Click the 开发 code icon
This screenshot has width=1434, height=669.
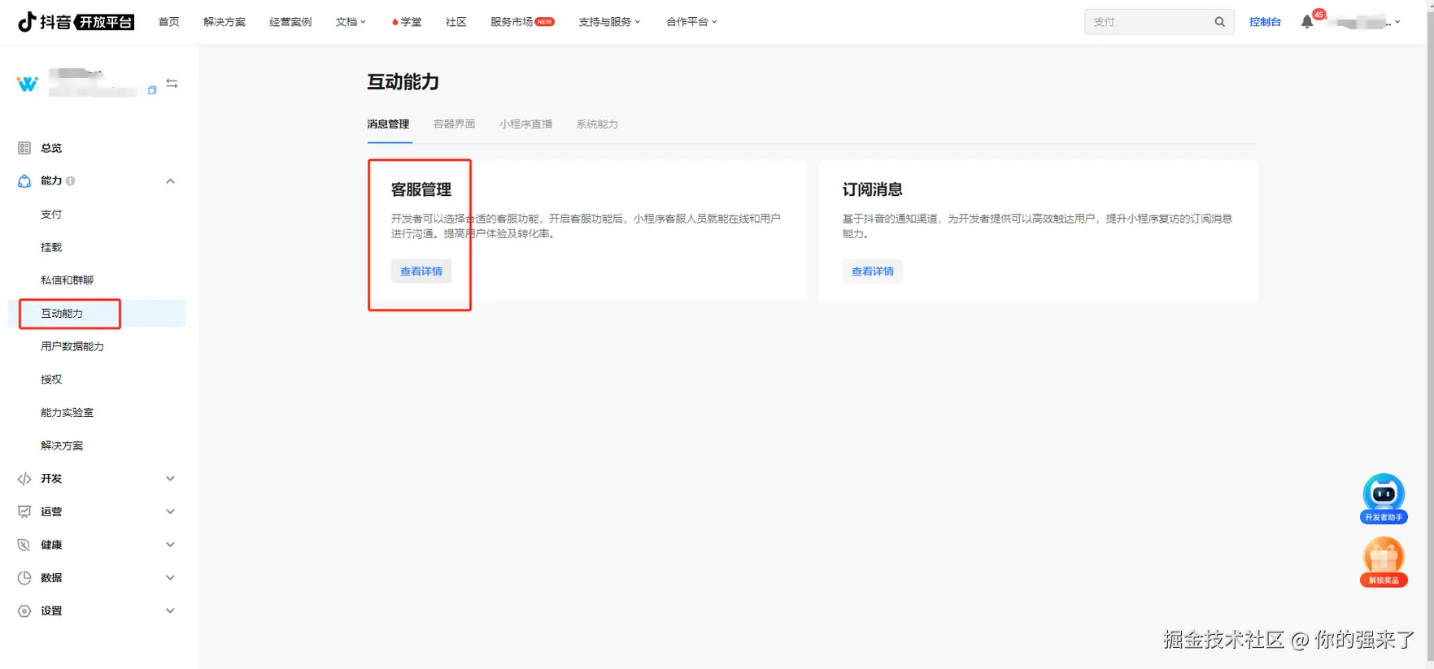[x=24, y=479]
